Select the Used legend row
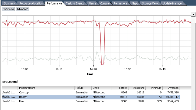The image size is (196, 110). click(91, 101)
